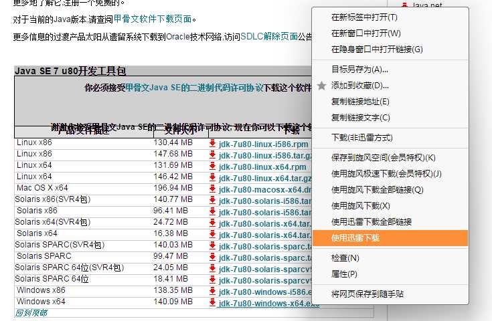This screenshot has width=492, height=321.
Task: Click the red arrow icon in the 146.42 MB row
Action: click(x=212, y=178)
